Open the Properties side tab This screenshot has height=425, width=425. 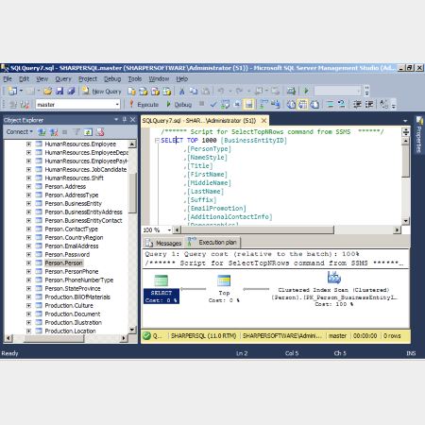(419, 135)
